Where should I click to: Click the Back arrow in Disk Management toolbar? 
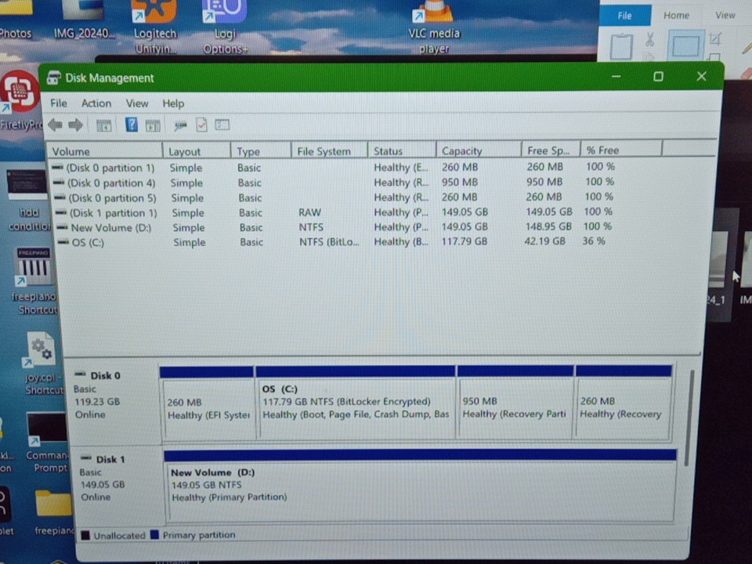[x=55, y=125]
